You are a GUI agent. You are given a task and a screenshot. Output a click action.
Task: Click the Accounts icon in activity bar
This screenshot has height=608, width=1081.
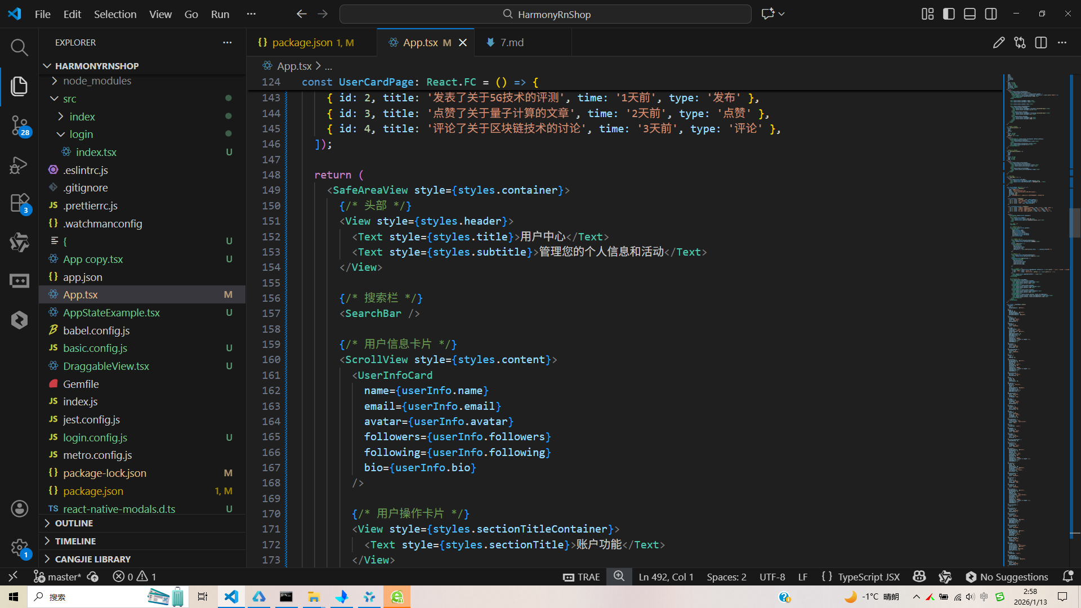point(19,509)
